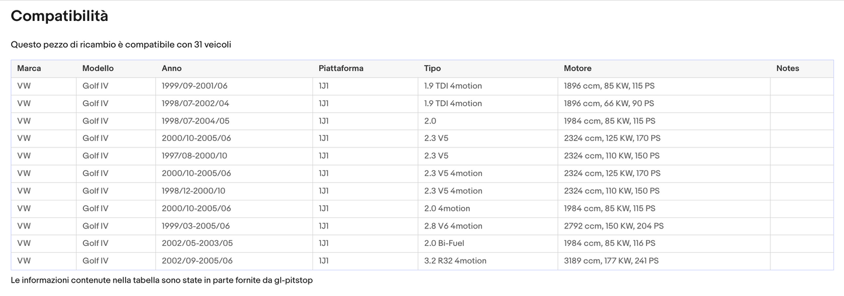Click the 1999/09-2001/06 year cell

[x=194, y=86]
